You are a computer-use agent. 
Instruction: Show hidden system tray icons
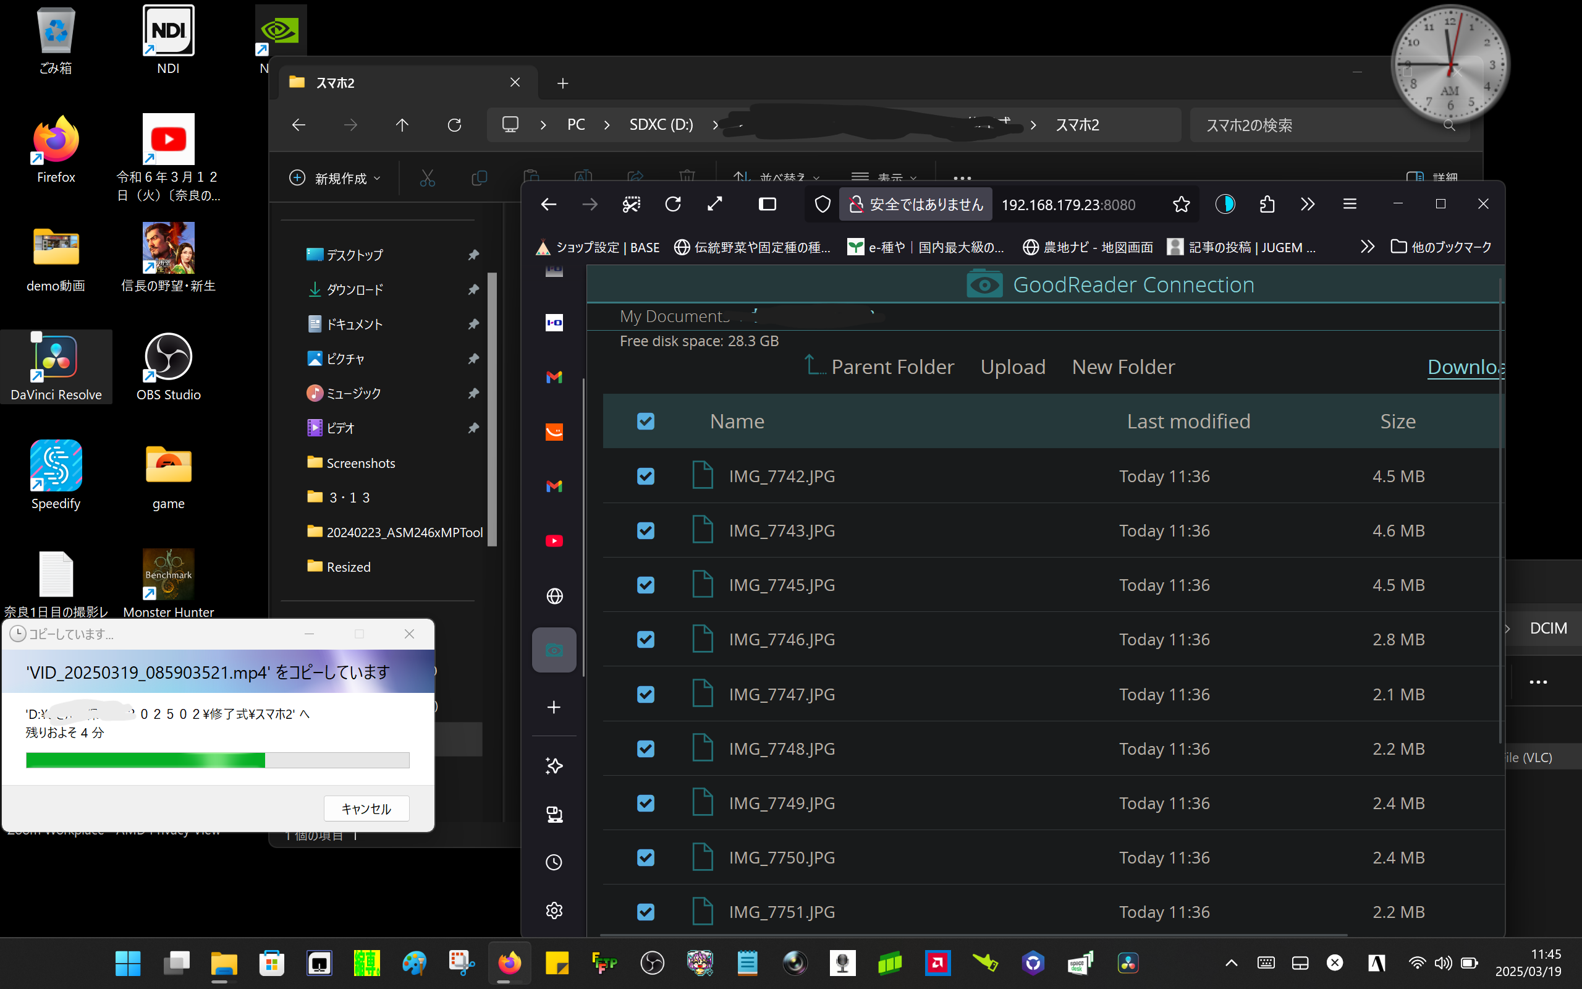tap(1231, 963)
